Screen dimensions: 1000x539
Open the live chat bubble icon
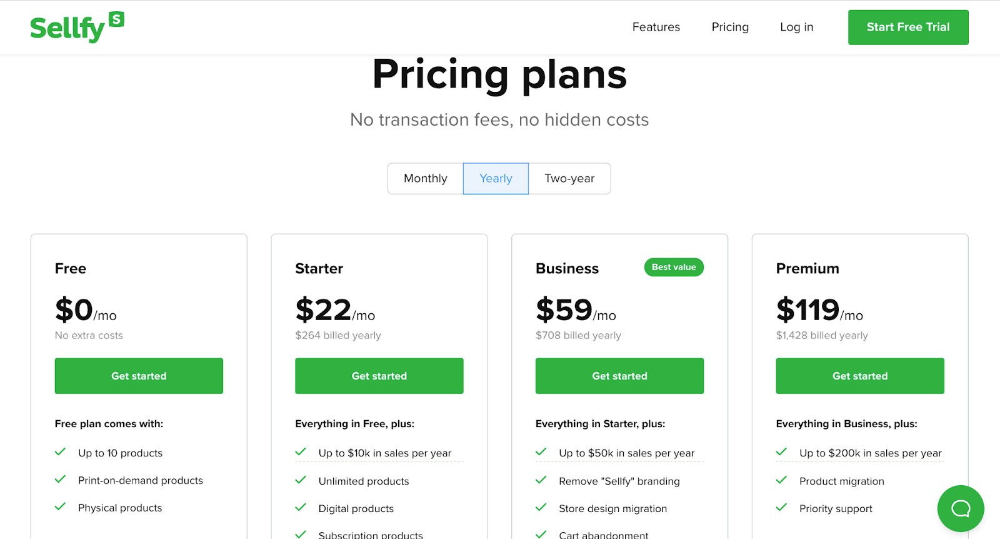coord(960,508)
